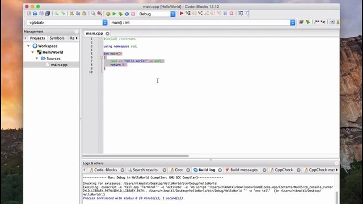
Task: Click the Replace icon beside Find
Action: pos(99,14)
